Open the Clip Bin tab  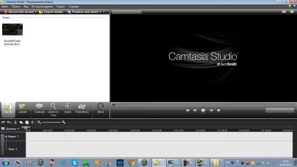(x=8, y=109)
